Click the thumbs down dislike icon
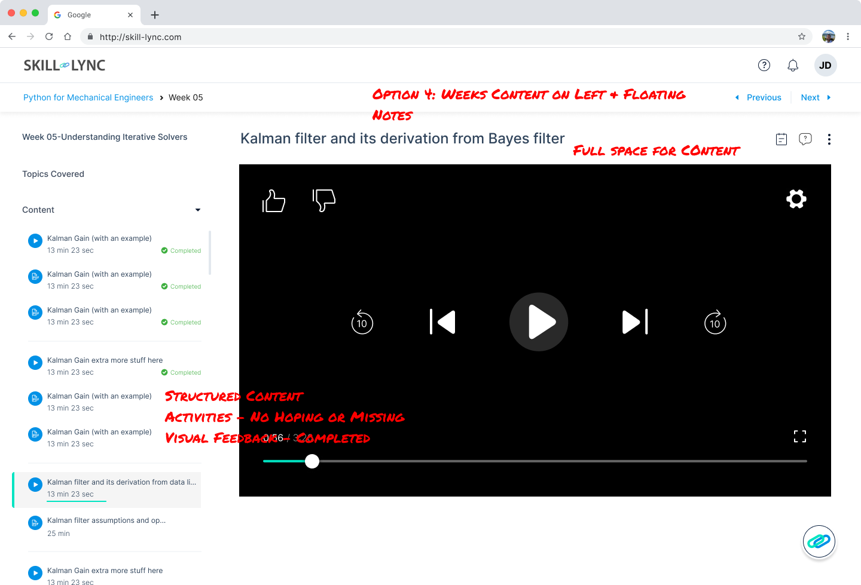The width and height of the screenshot is (861, 585). (324, 201)
